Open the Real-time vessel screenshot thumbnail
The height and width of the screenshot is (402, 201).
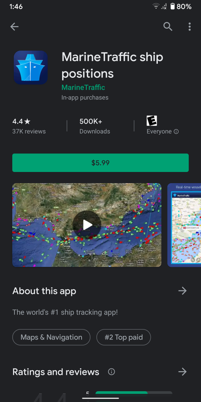[184, 225]
